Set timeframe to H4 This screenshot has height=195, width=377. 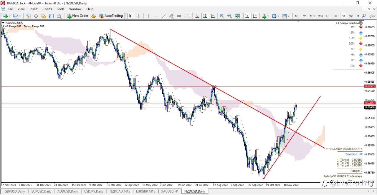coord(335,16)
